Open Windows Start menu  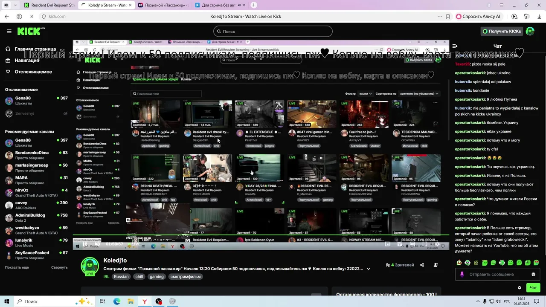point(7,301)
